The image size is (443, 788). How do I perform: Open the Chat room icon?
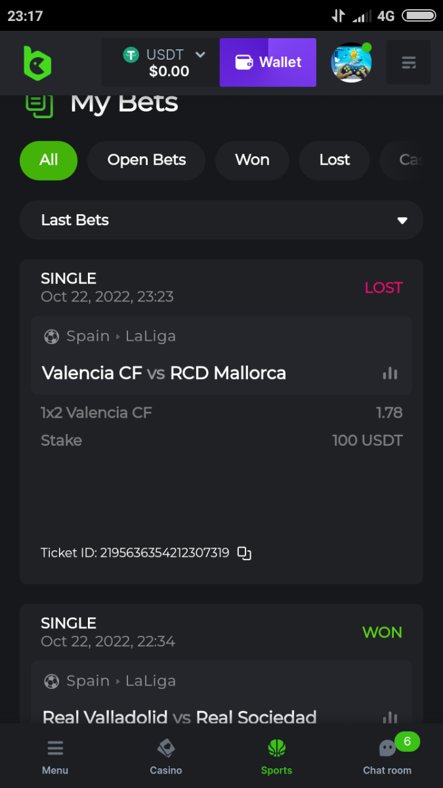(387, 749)
